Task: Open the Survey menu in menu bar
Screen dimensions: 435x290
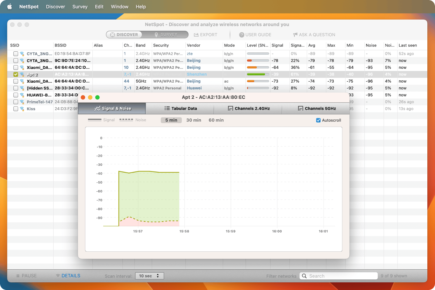Action: [x=80, y=7]
